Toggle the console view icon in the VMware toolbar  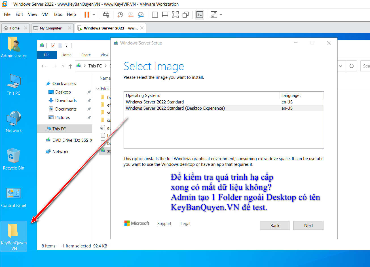coord(200,14)
